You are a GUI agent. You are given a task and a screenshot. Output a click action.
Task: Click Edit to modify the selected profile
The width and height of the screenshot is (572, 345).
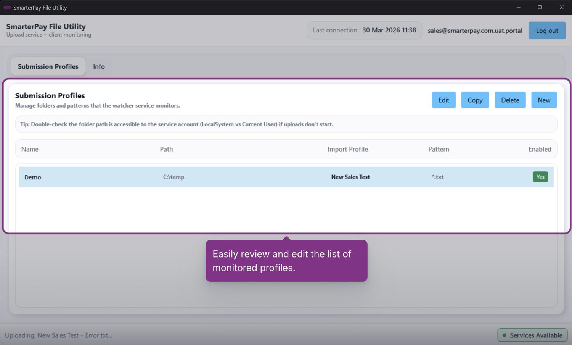coord(443,100)
